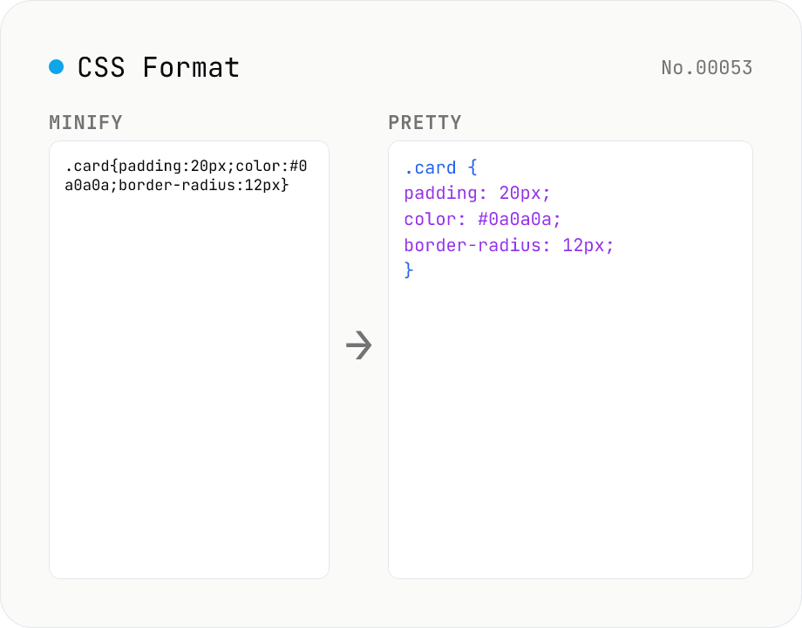Click the blue dot beside CSS Format

click(57, 67)
